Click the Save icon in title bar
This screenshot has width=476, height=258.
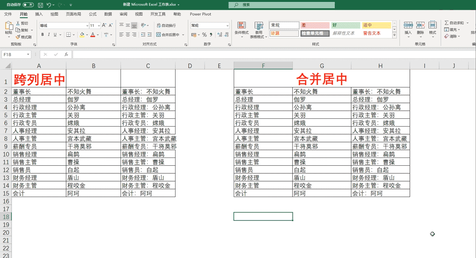click(x=40, y=5)
